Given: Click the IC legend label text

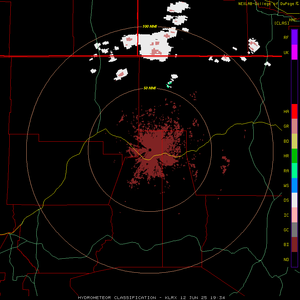Looking at the screenshot, I should click(x=286, y=215).
